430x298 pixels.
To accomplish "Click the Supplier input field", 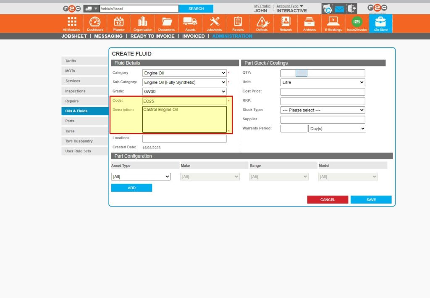I will click(322, 119).
